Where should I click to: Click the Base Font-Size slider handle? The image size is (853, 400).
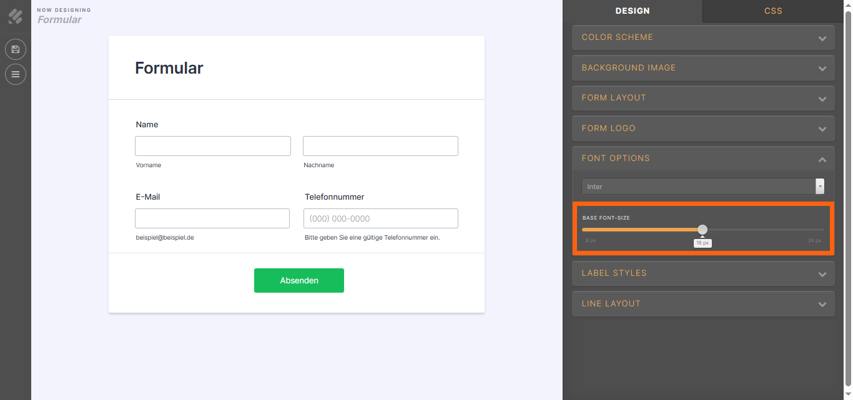(x=703, y=230)
